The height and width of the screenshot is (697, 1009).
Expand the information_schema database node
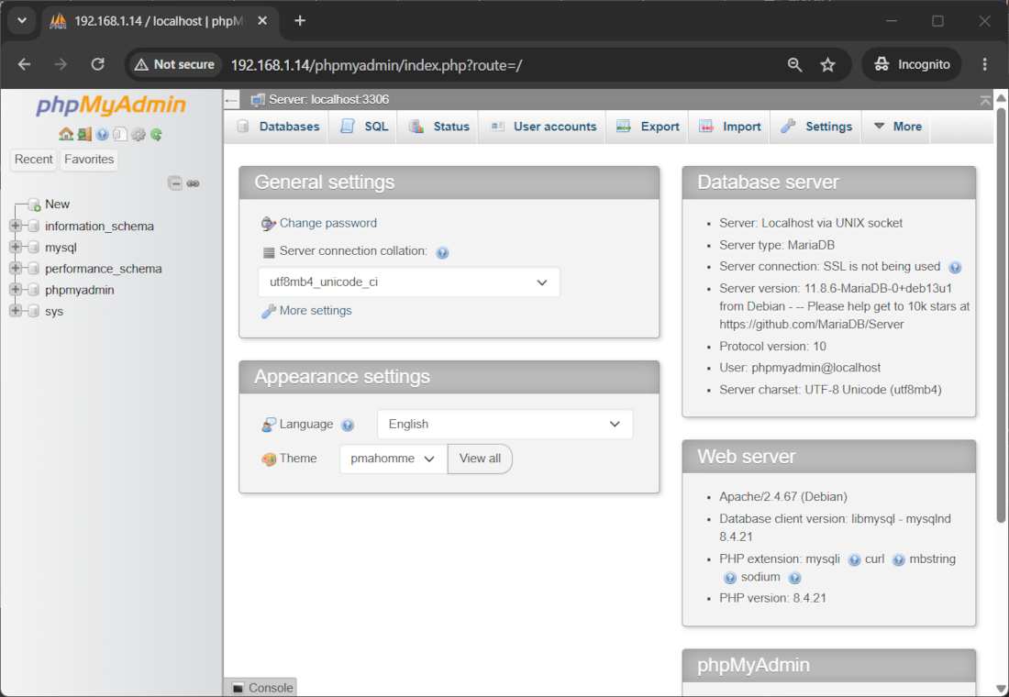coord(15,226)
